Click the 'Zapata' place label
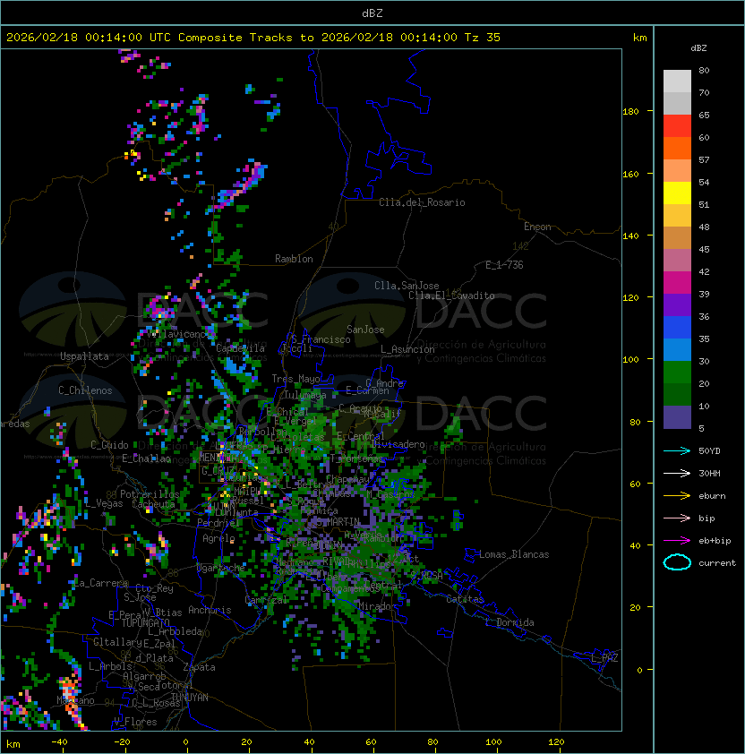Viewport: 745px width, 754px height. (x=199, y=667)
